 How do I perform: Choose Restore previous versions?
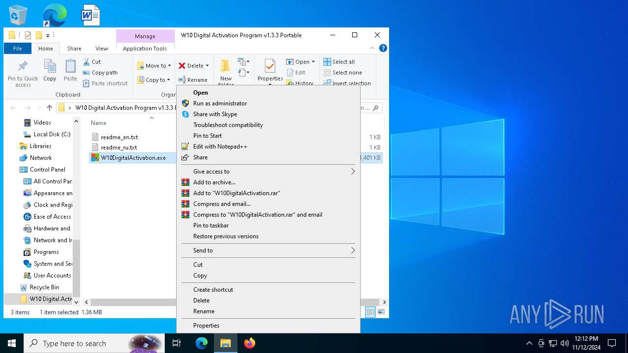coord(268,236)
